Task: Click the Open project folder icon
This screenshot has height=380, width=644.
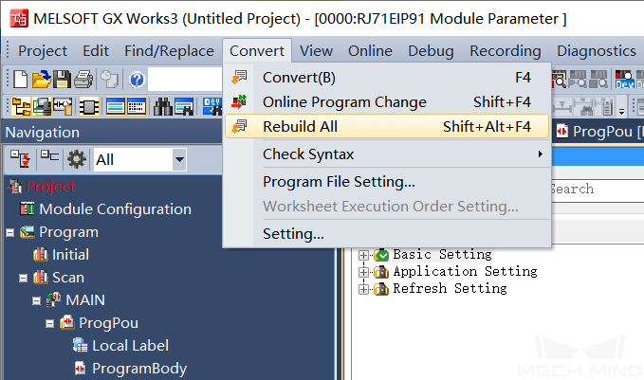Action: pos(42,79)
